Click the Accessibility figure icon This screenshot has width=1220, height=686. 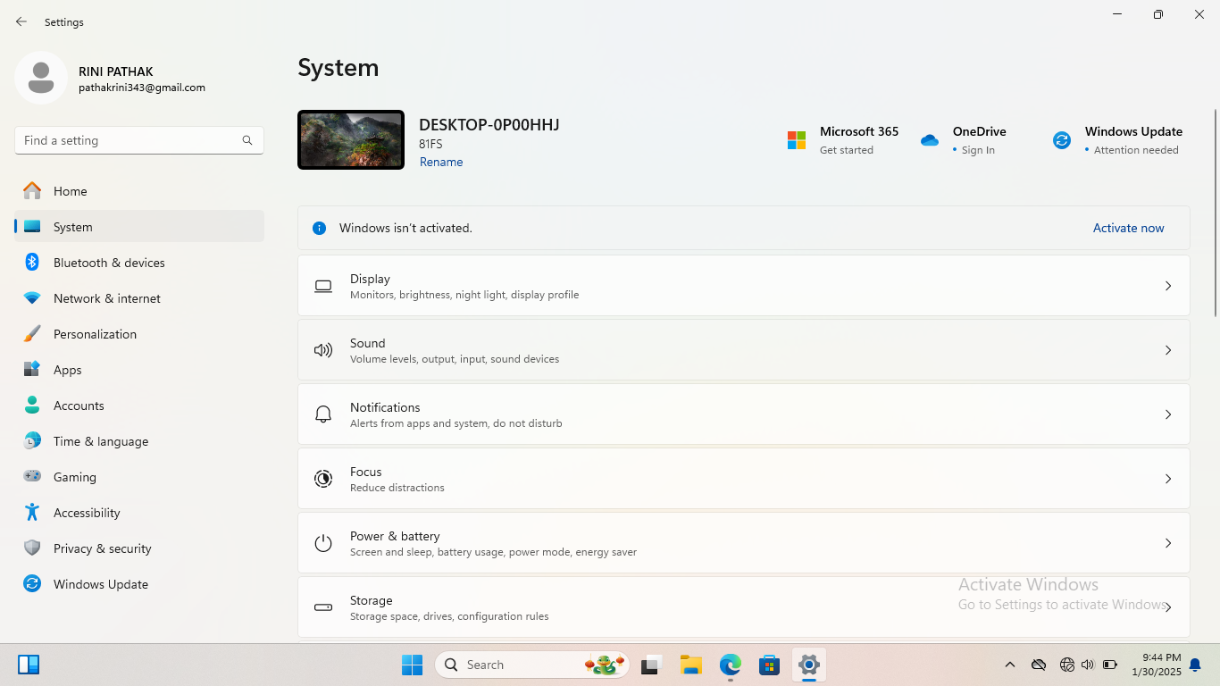tap(32, 513)
